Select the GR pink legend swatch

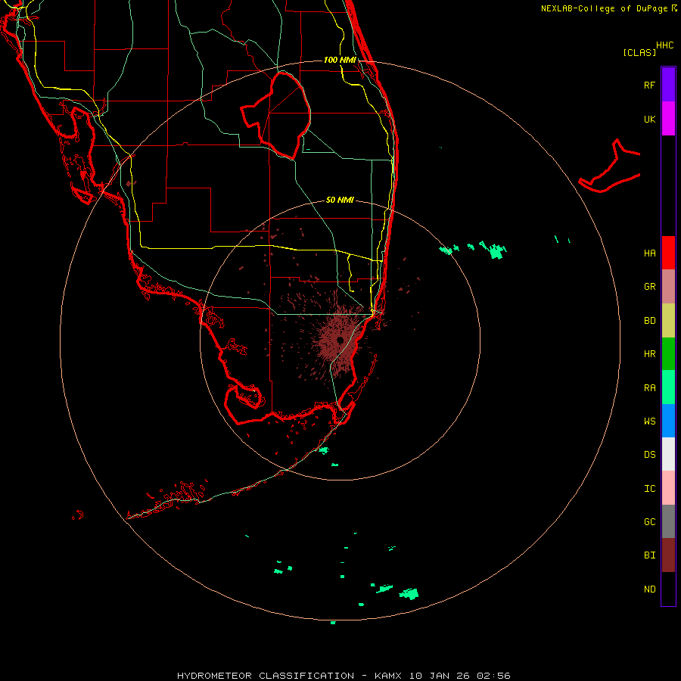click(668, 287)
